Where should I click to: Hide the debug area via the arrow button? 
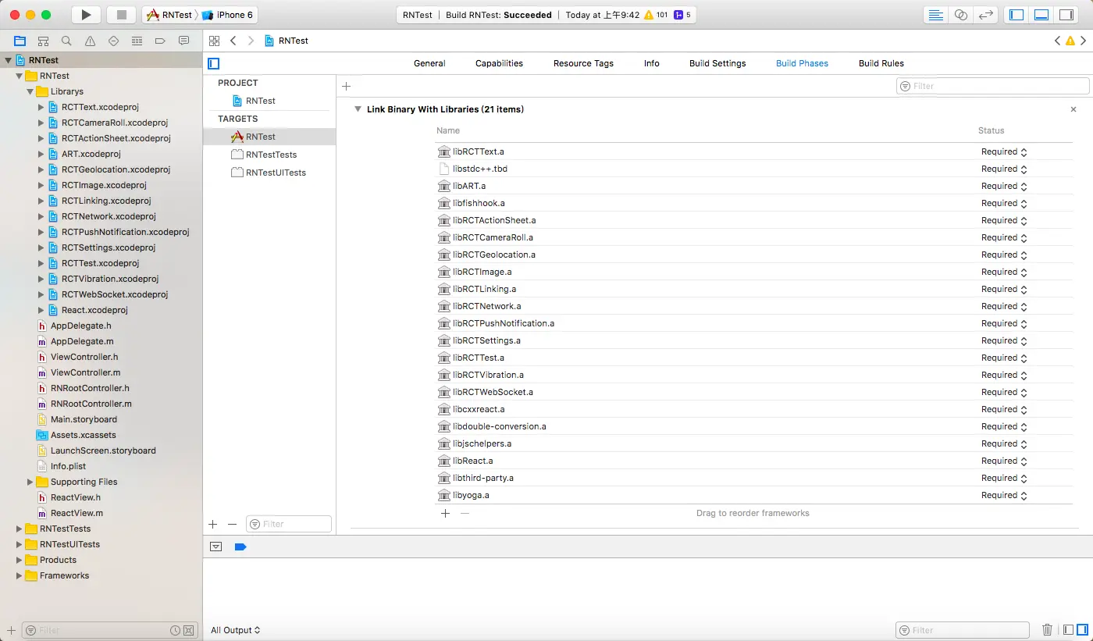[216, 547]
